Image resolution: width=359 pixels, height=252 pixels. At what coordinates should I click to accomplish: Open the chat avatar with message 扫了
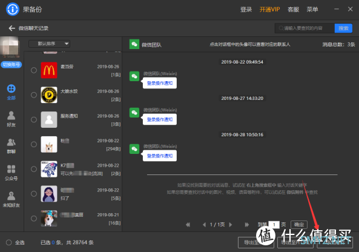(49, 194)
